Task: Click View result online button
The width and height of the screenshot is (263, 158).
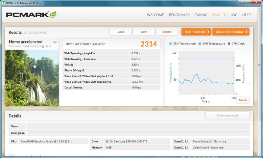Action: 231,32
